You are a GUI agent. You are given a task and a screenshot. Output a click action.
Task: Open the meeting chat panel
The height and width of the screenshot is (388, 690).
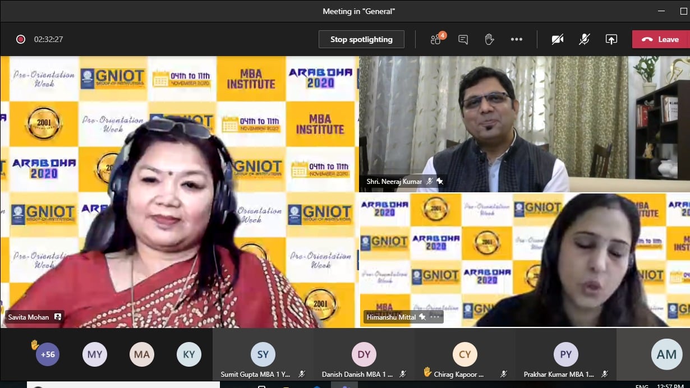[x=463, y=39]
